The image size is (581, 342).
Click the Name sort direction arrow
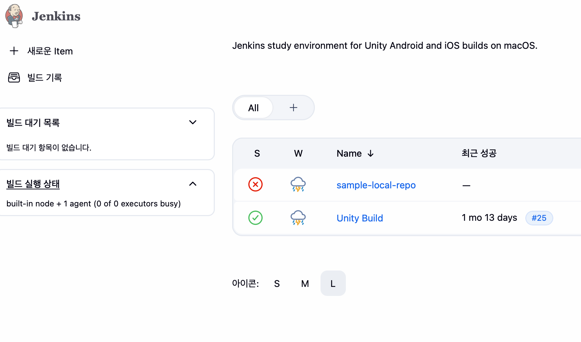click(x=371, y=153)
